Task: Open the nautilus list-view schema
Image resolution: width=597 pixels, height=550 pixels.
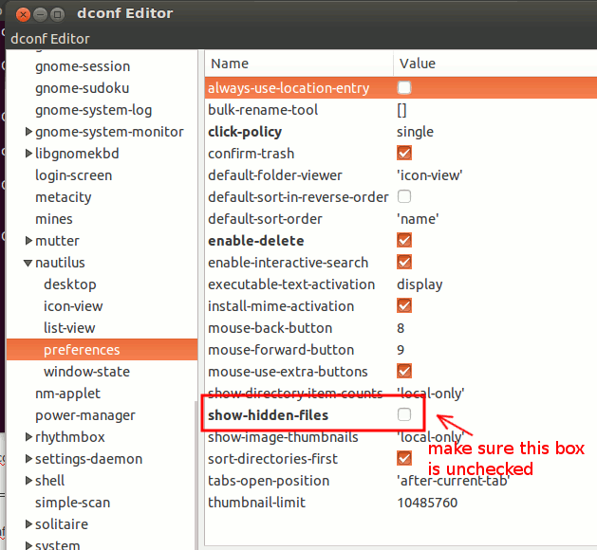Action: point(69,328)
